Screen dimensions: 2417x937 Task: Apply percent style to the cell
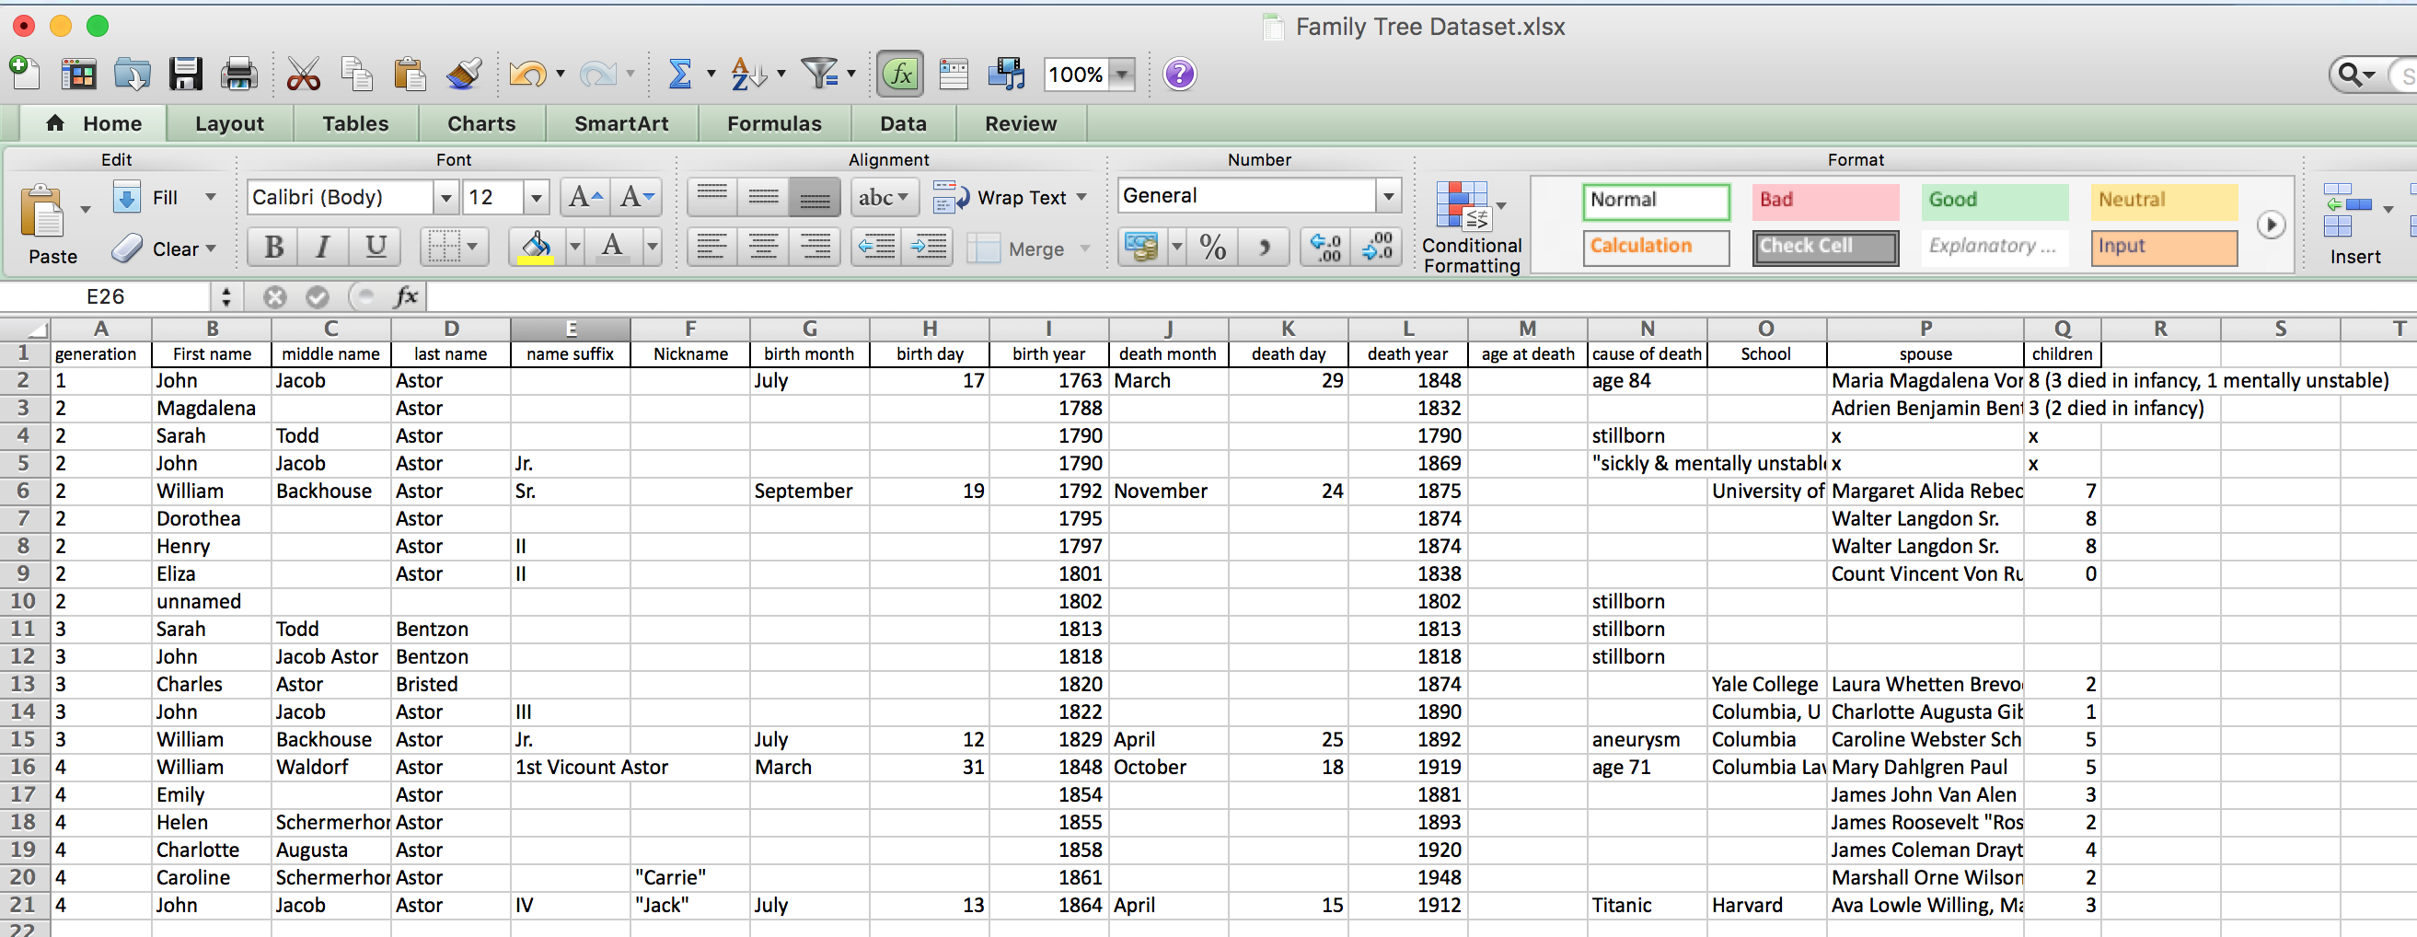coord(1212,248)
